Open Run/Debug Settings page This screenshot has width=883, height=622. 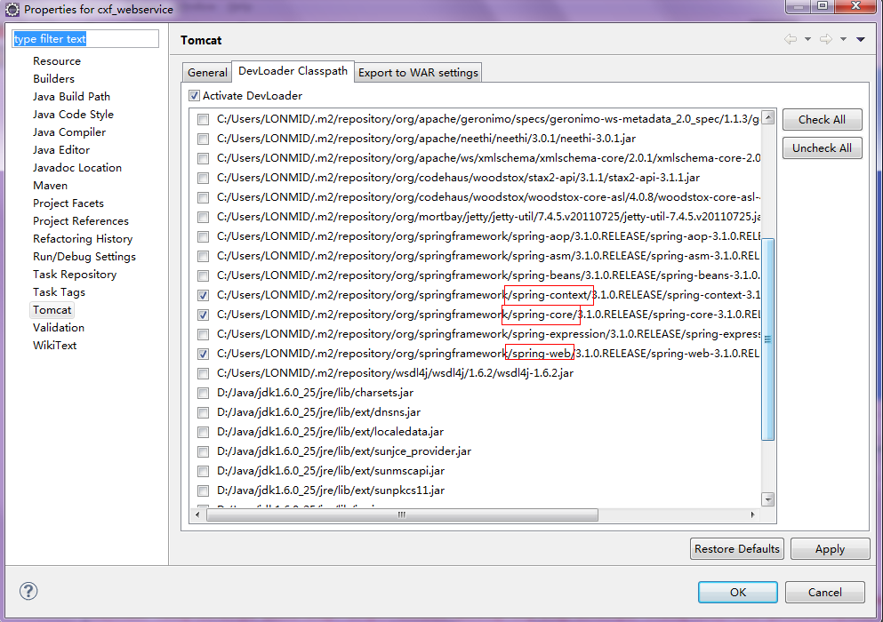tap(84, 257)
